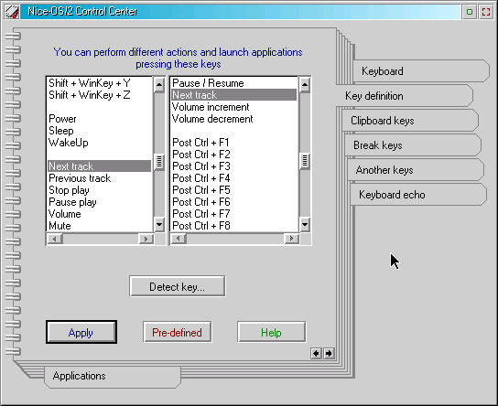
Task: Click the Control Center title bar icon
Action: [13, 12]
